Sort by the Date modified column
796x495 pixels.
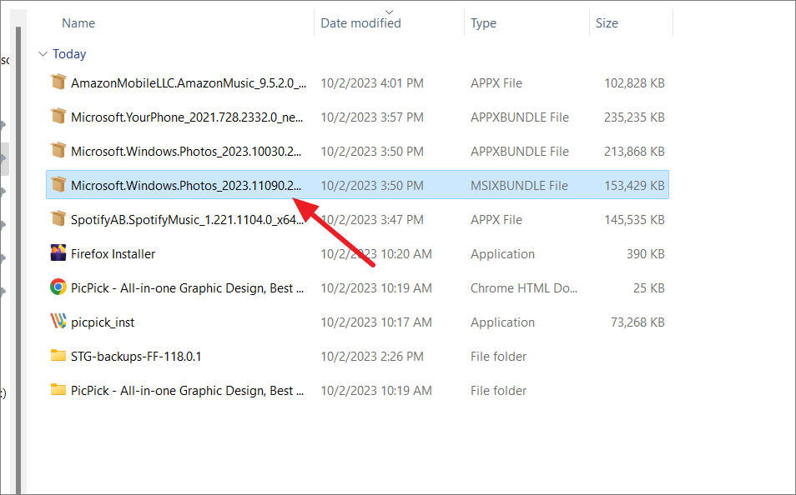[360, 23]
